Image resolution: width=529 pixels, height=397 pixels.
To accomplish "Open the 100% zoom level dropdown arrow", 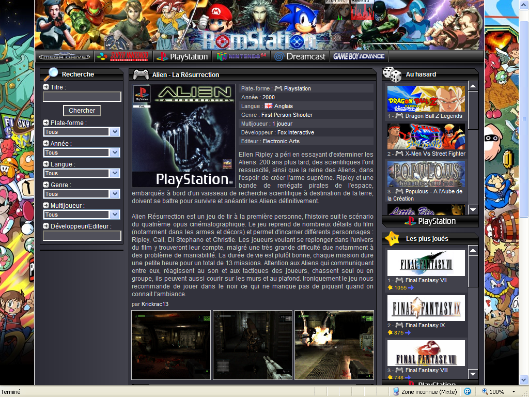I will (x=514, y=392).
